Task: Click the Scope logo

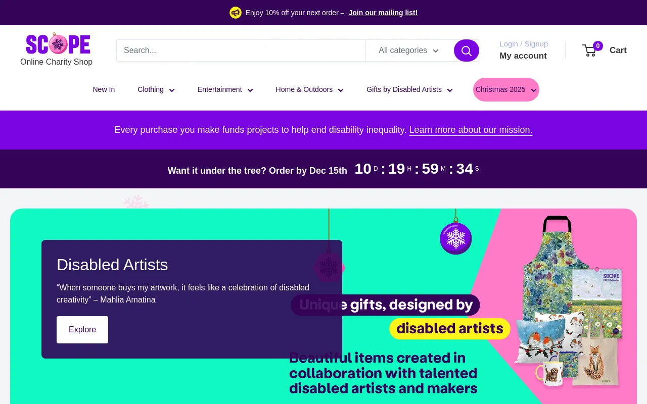Action: 58,44
